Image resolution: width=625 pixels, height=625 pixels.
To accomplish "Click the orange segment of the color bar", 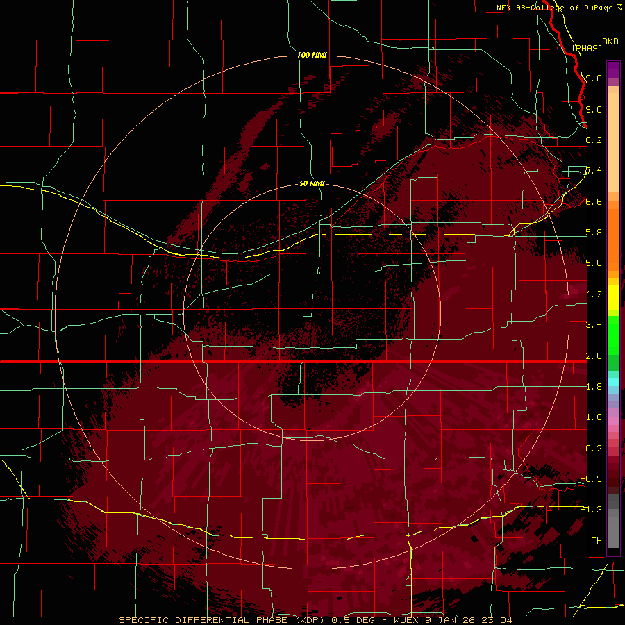I will tap(613, 239).
